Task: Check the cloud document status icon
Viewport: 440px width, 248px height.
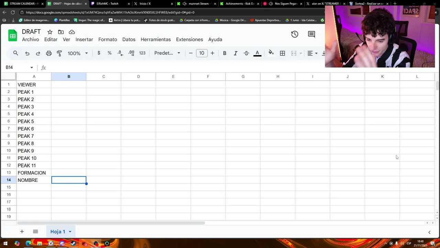Action: (72, 32)
